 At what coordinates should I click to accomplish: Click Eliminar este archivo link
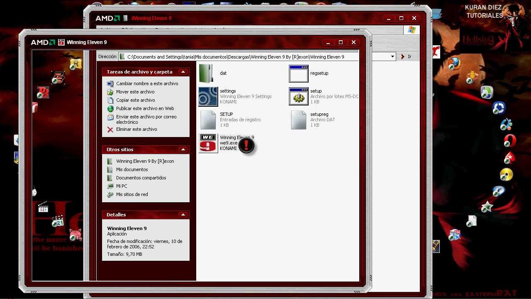(136, 129)
